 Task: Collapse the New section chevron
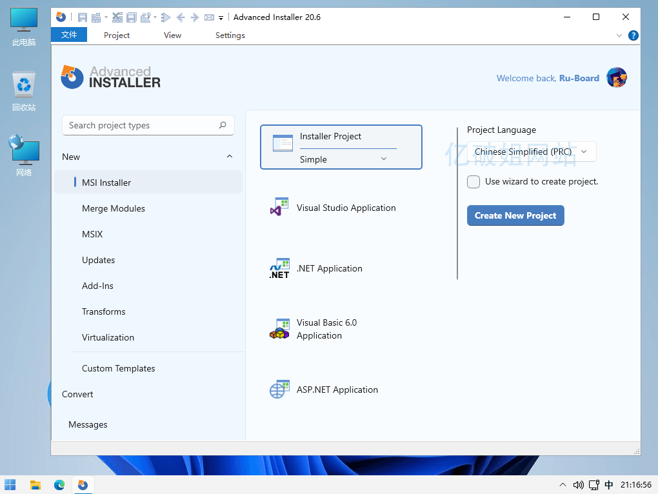230,157
